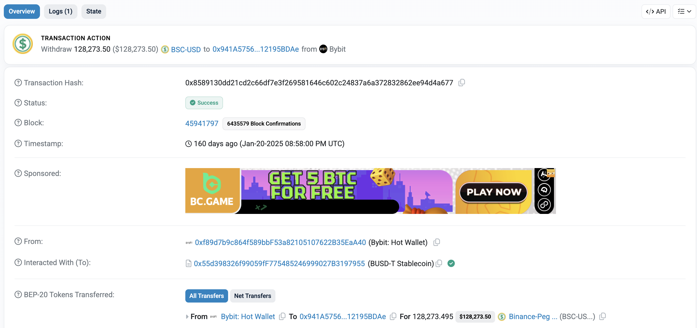The image size is (697, 328).
Task: Open the 0x941A5756...12195BDAe address in transaction action
Action: (255, 49)
